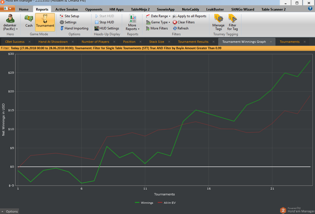Open the HM Apps tab

[x=116, y=9]
